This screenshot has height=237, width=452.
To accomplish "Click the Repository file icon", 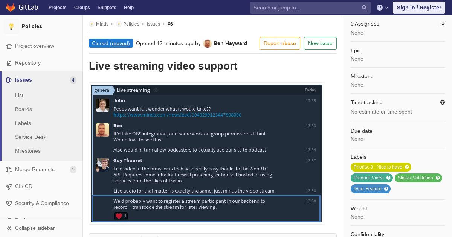I will 9,63.
